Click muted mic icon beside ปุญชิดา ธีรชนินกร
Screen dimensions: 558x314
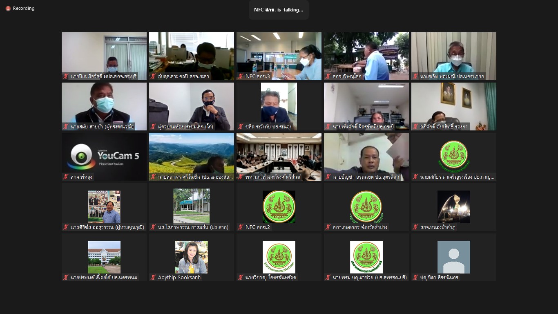click(415, 277)
